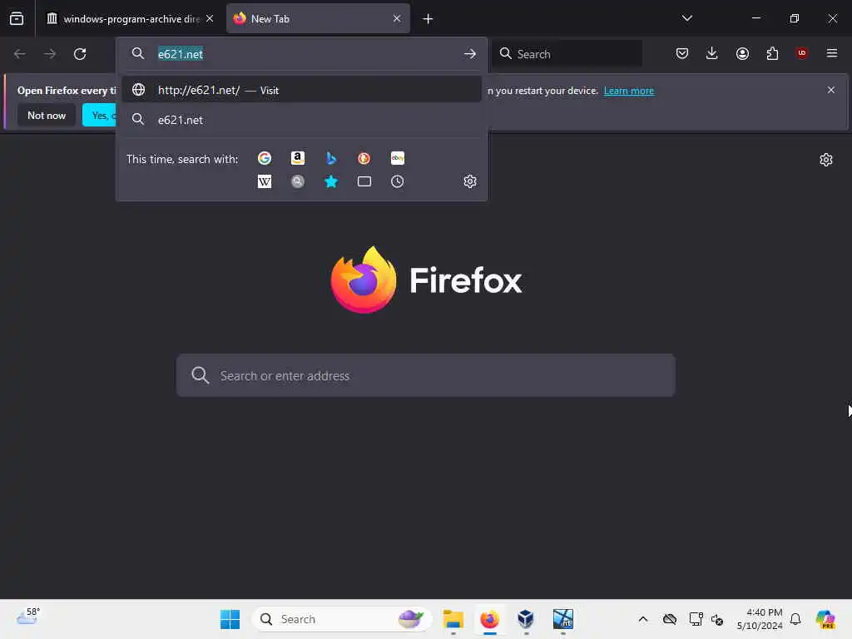The image size is (852, 639).
Task: Click the muted volume tray icon
Action: (717, 619)
